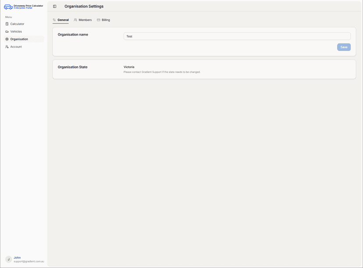Click the John avatar circle
363x268 pixels.
pos(9,259)
